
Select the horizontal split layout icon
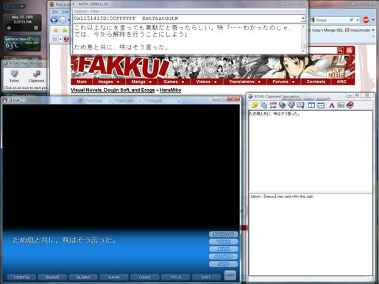[321, 105]
